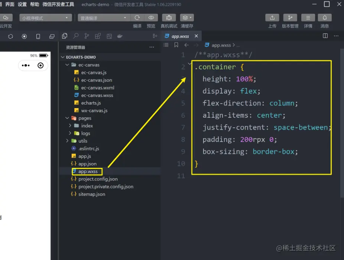Open the search magnifier icon

[x=76, y=36]
